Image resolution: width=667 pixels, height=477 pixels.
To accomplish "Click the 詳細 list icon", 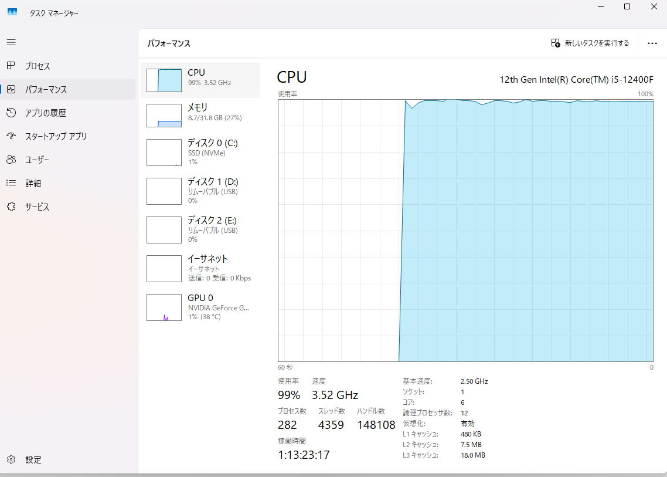I will point(11,183).
